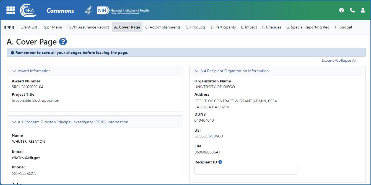The image size is (371, 185).
Task: Switch to B. Accomplishments tab
Action: point(163,27)
